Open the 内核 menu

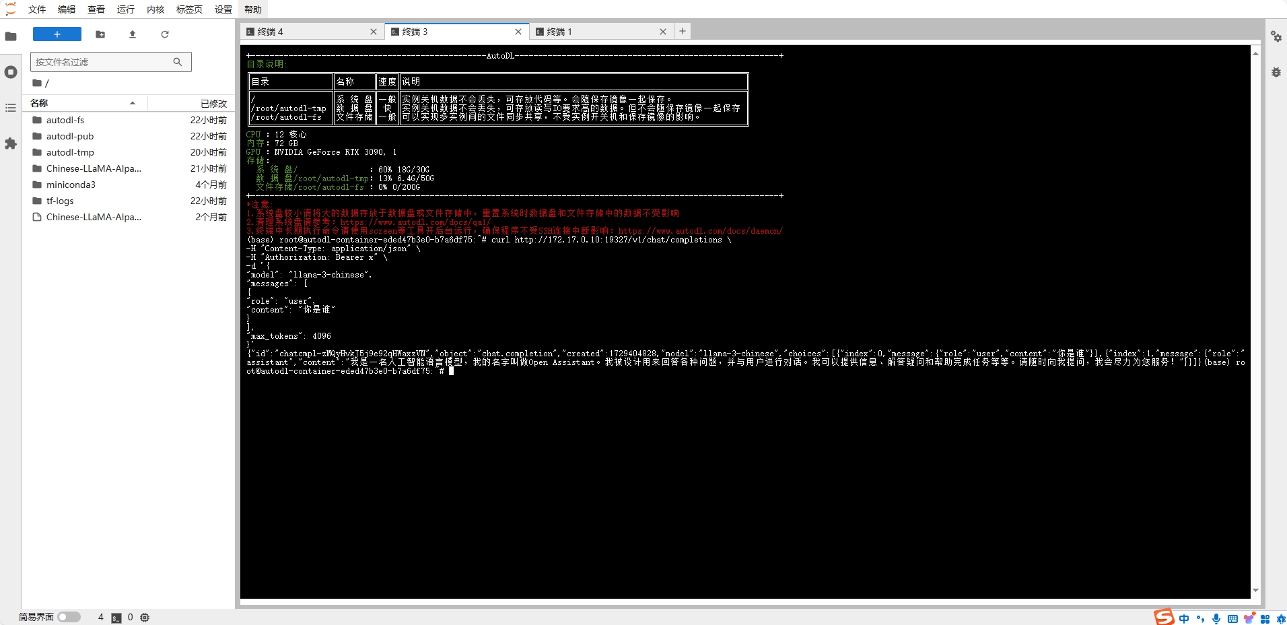155,9
